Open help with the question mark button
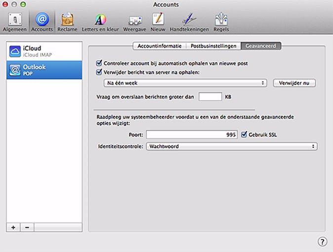333x252 pixels. [x=323, y=242]
